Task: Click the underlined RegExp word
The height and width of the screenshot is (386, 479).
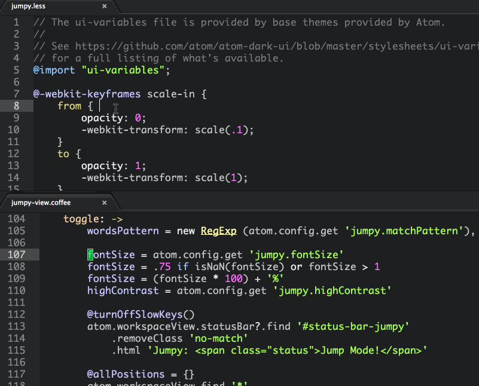Action: 218,231
